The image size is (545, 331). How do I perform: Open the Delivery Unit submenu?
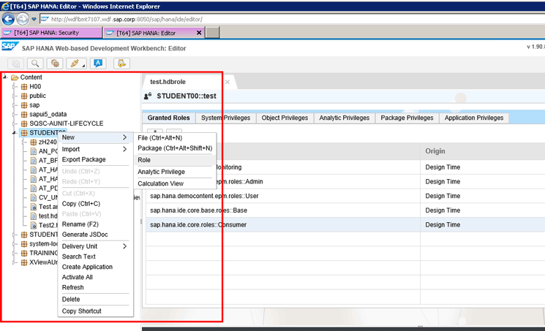[95, 246]
